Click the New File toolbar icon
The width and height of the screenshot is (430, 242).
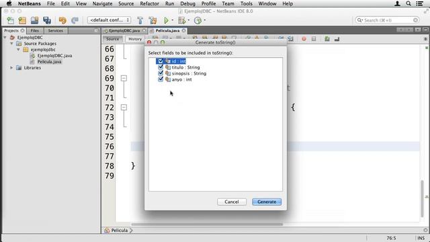click(11, 20)
